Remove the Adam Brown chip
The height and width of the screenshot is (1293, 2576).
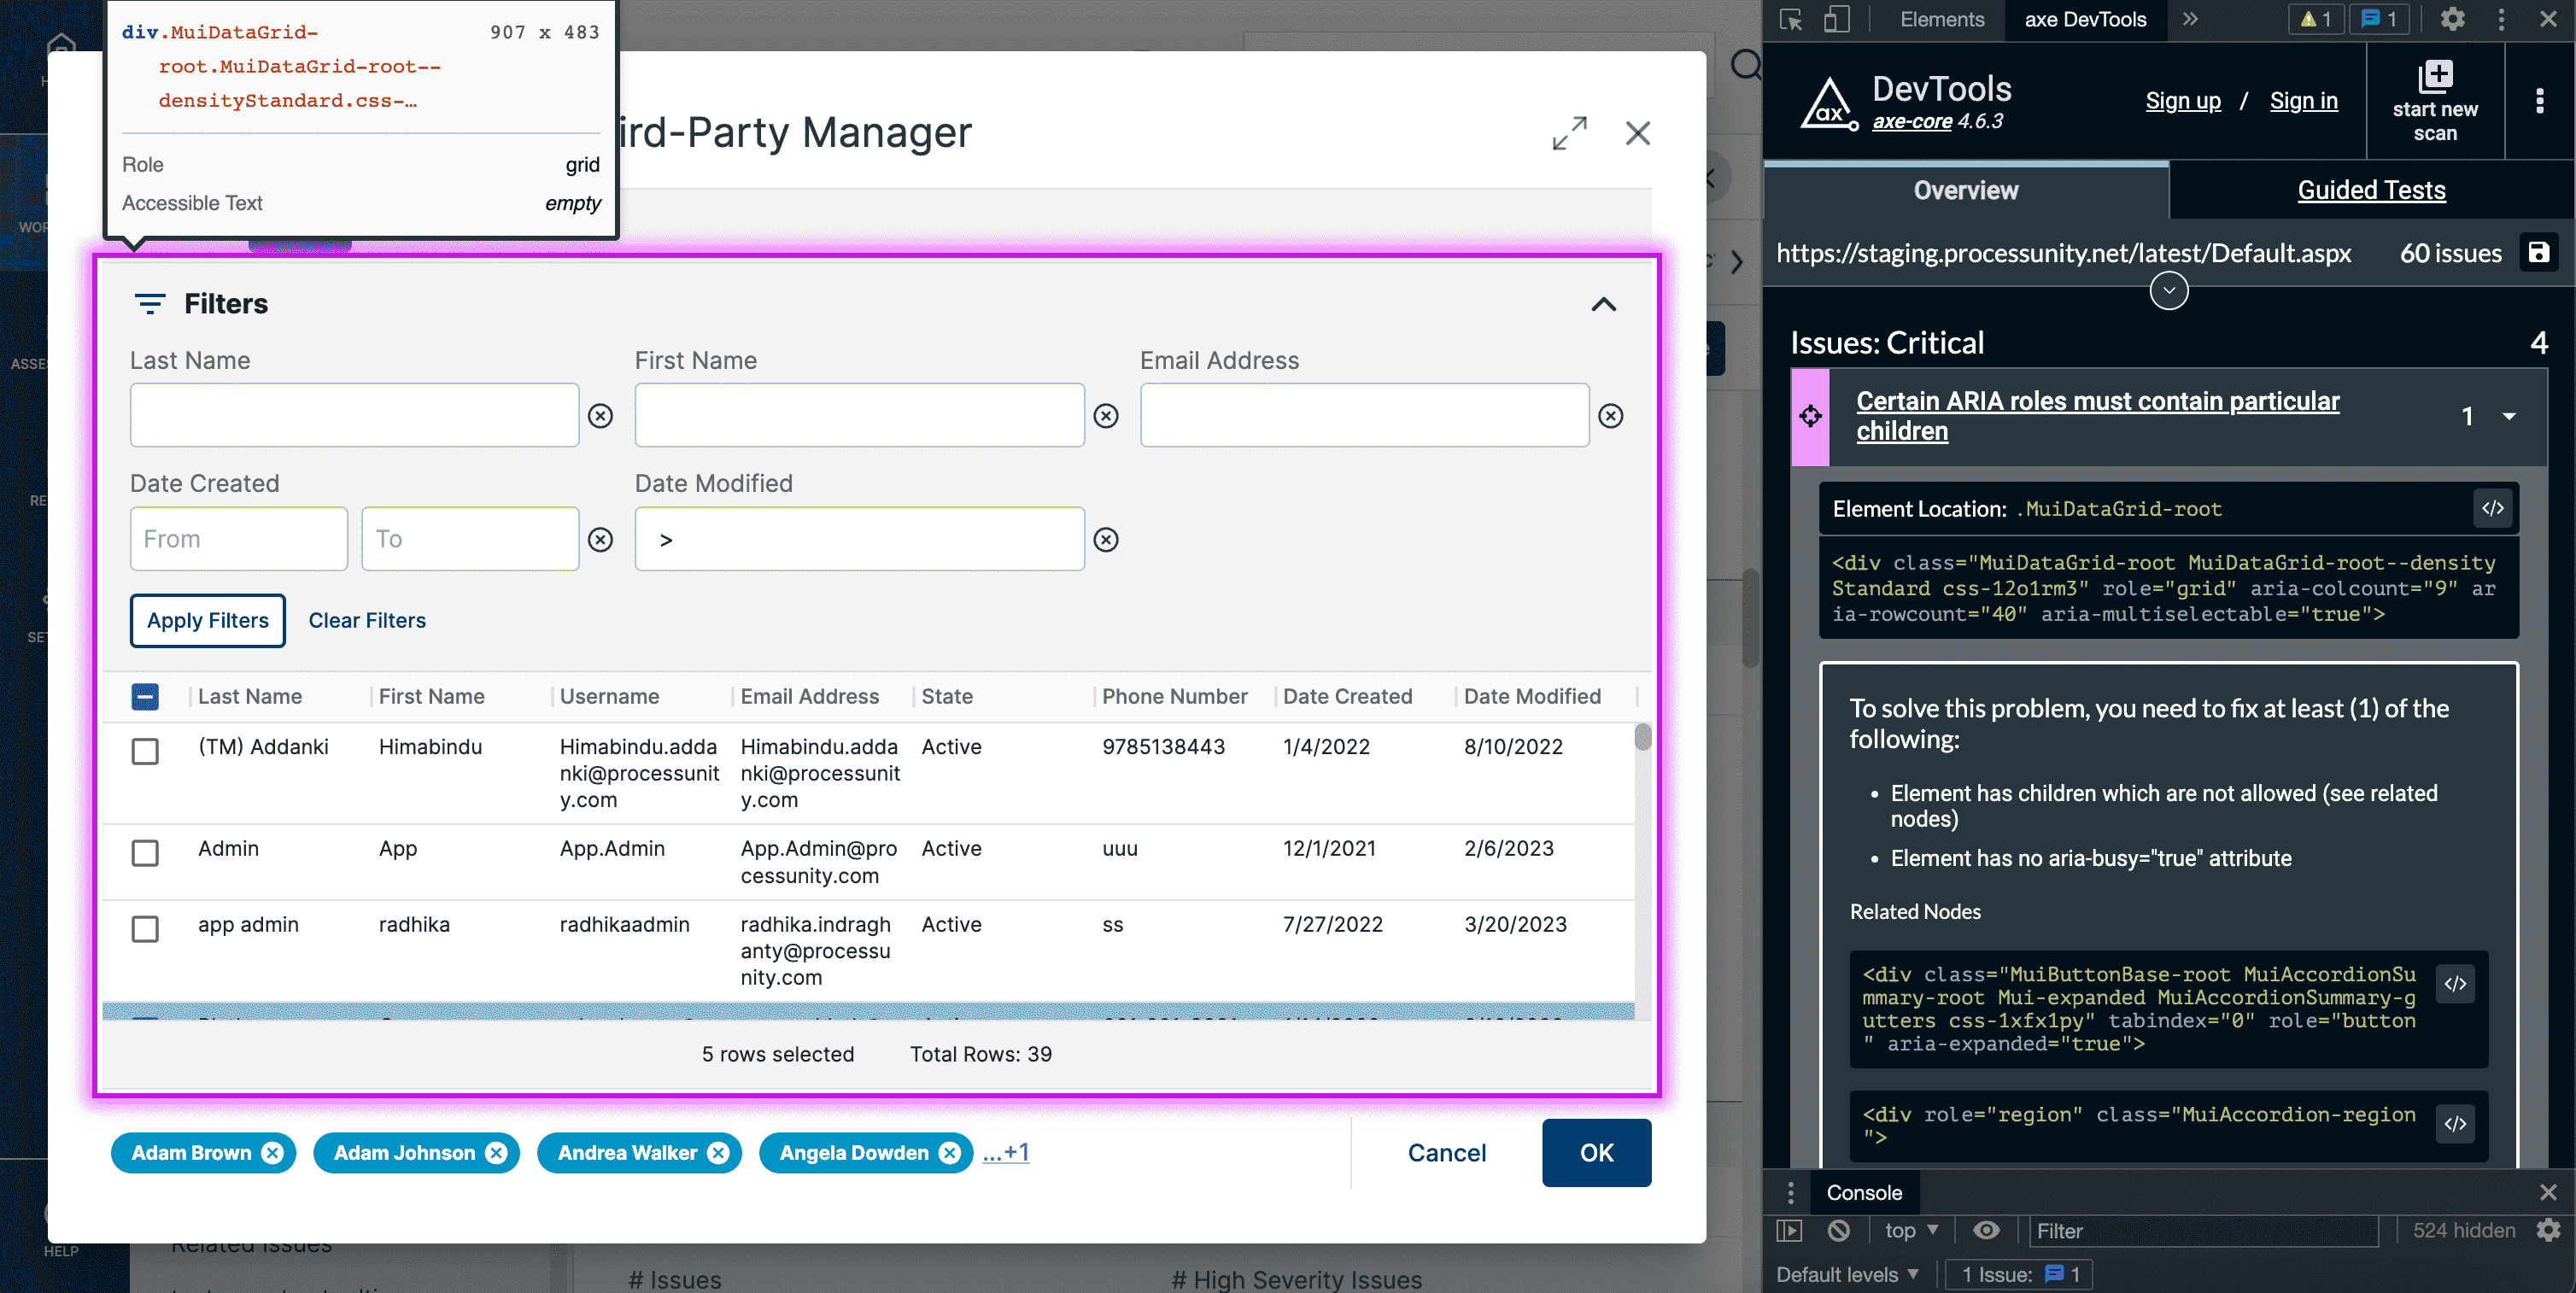[x=273, y=1153]
